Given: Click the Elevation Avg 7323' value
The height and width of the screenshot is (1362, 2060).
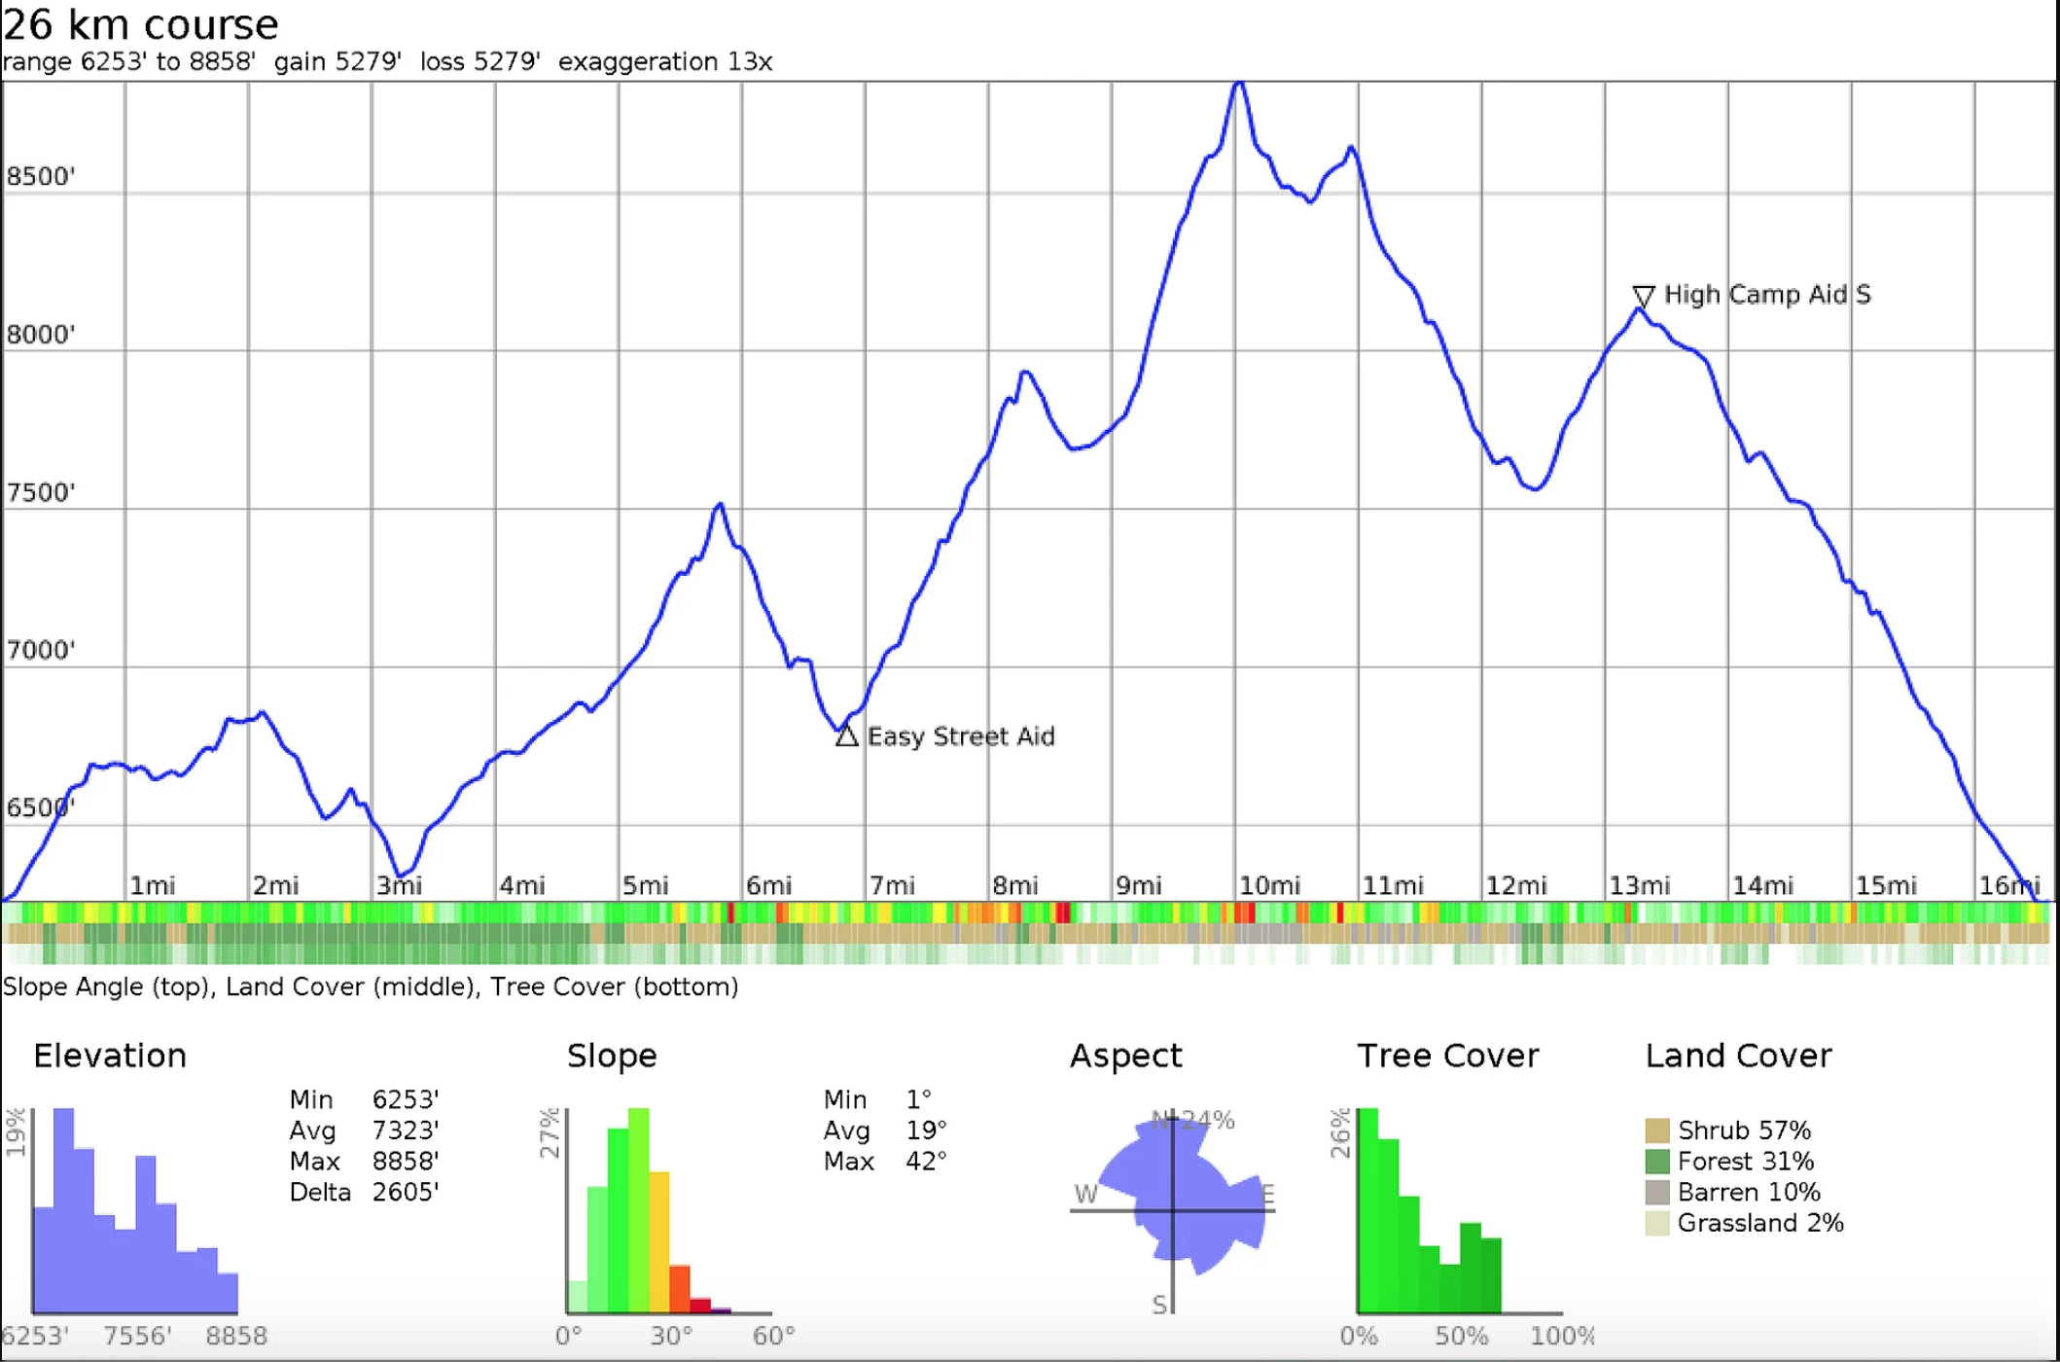Looking at the screenshot, I should 406,1131.
